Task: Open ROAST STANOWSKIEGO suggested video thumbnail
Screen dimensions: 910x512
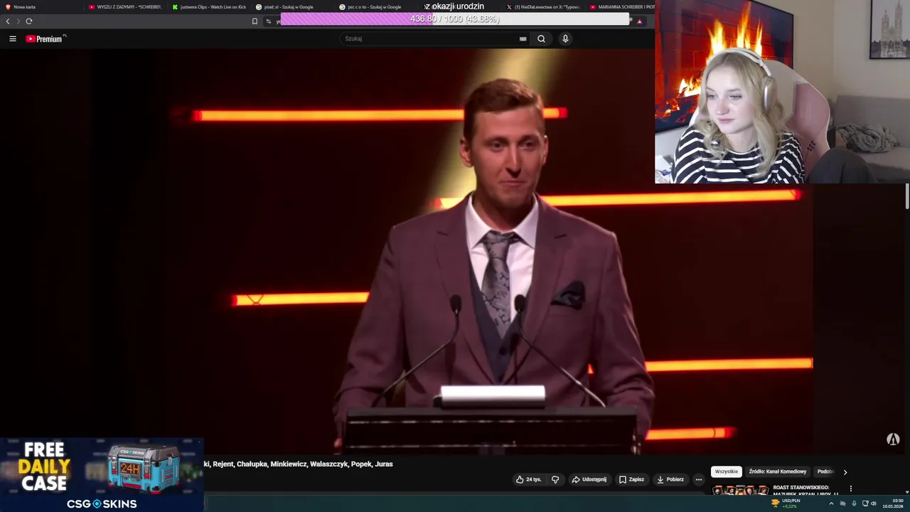Action: pos(740,490)
